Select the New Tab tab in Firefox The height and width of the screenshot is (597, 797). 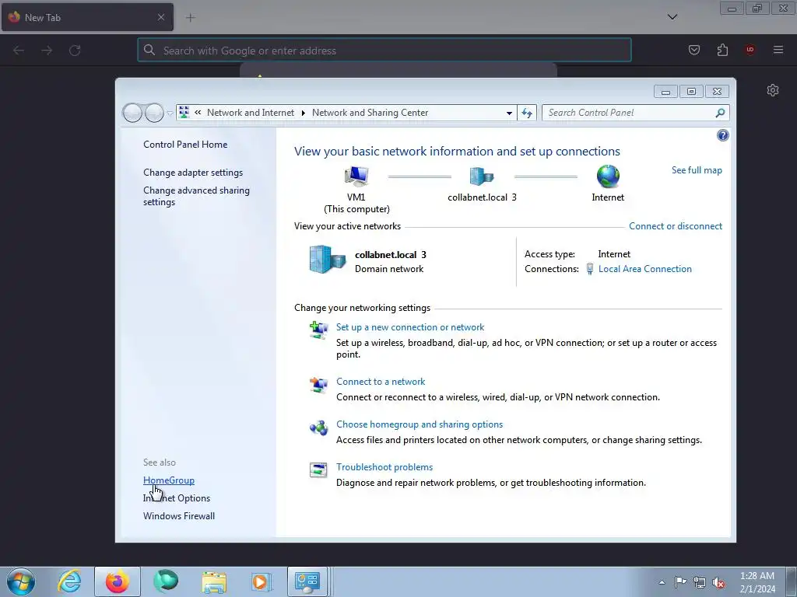coord(87,17)
